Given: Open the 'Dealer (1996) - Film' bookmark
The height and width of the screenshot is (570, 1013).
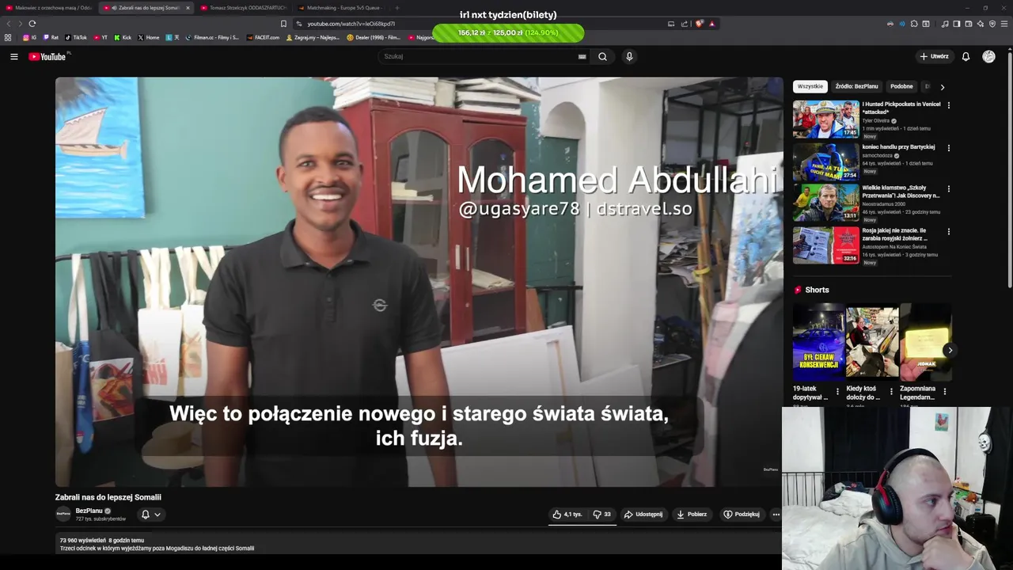Looking at the screenshot, I should 373,37.
